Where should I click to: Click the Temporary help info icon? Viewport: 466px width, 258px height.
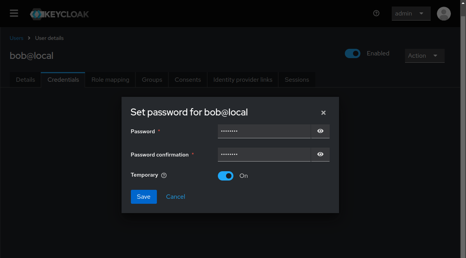164,175
